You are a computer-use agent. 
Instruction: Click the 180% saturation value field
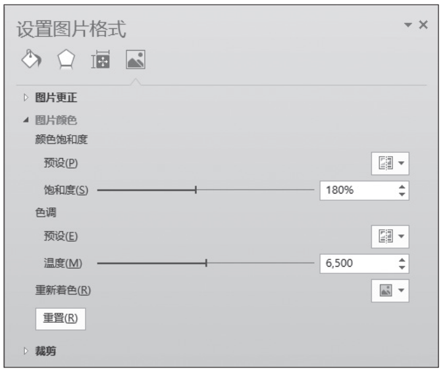(359, 190)
